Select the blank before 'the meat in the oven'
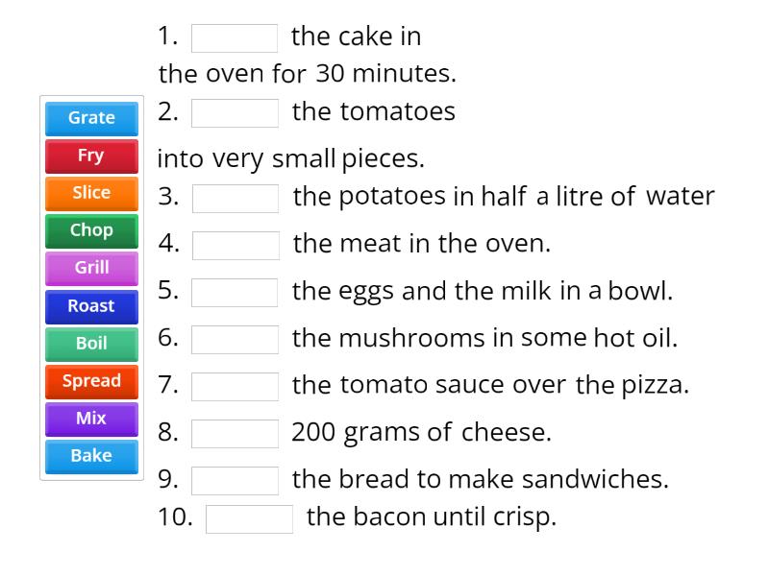769x576 pixels. pos(236,245)
